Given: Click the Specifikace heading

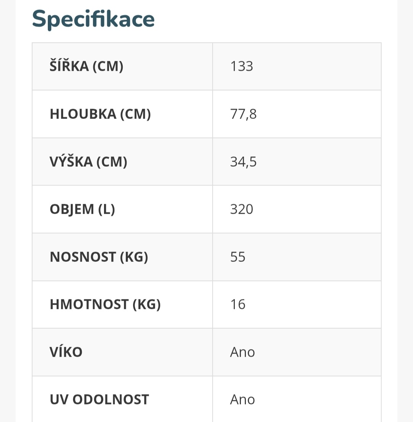Looking at the screenshot, I should [x=93, y=19].
